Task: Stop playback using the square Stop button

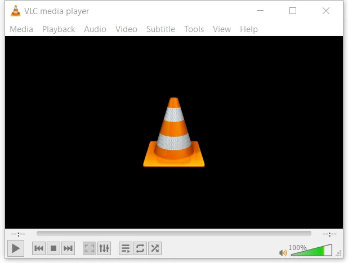Action: [x=53, y=248]
